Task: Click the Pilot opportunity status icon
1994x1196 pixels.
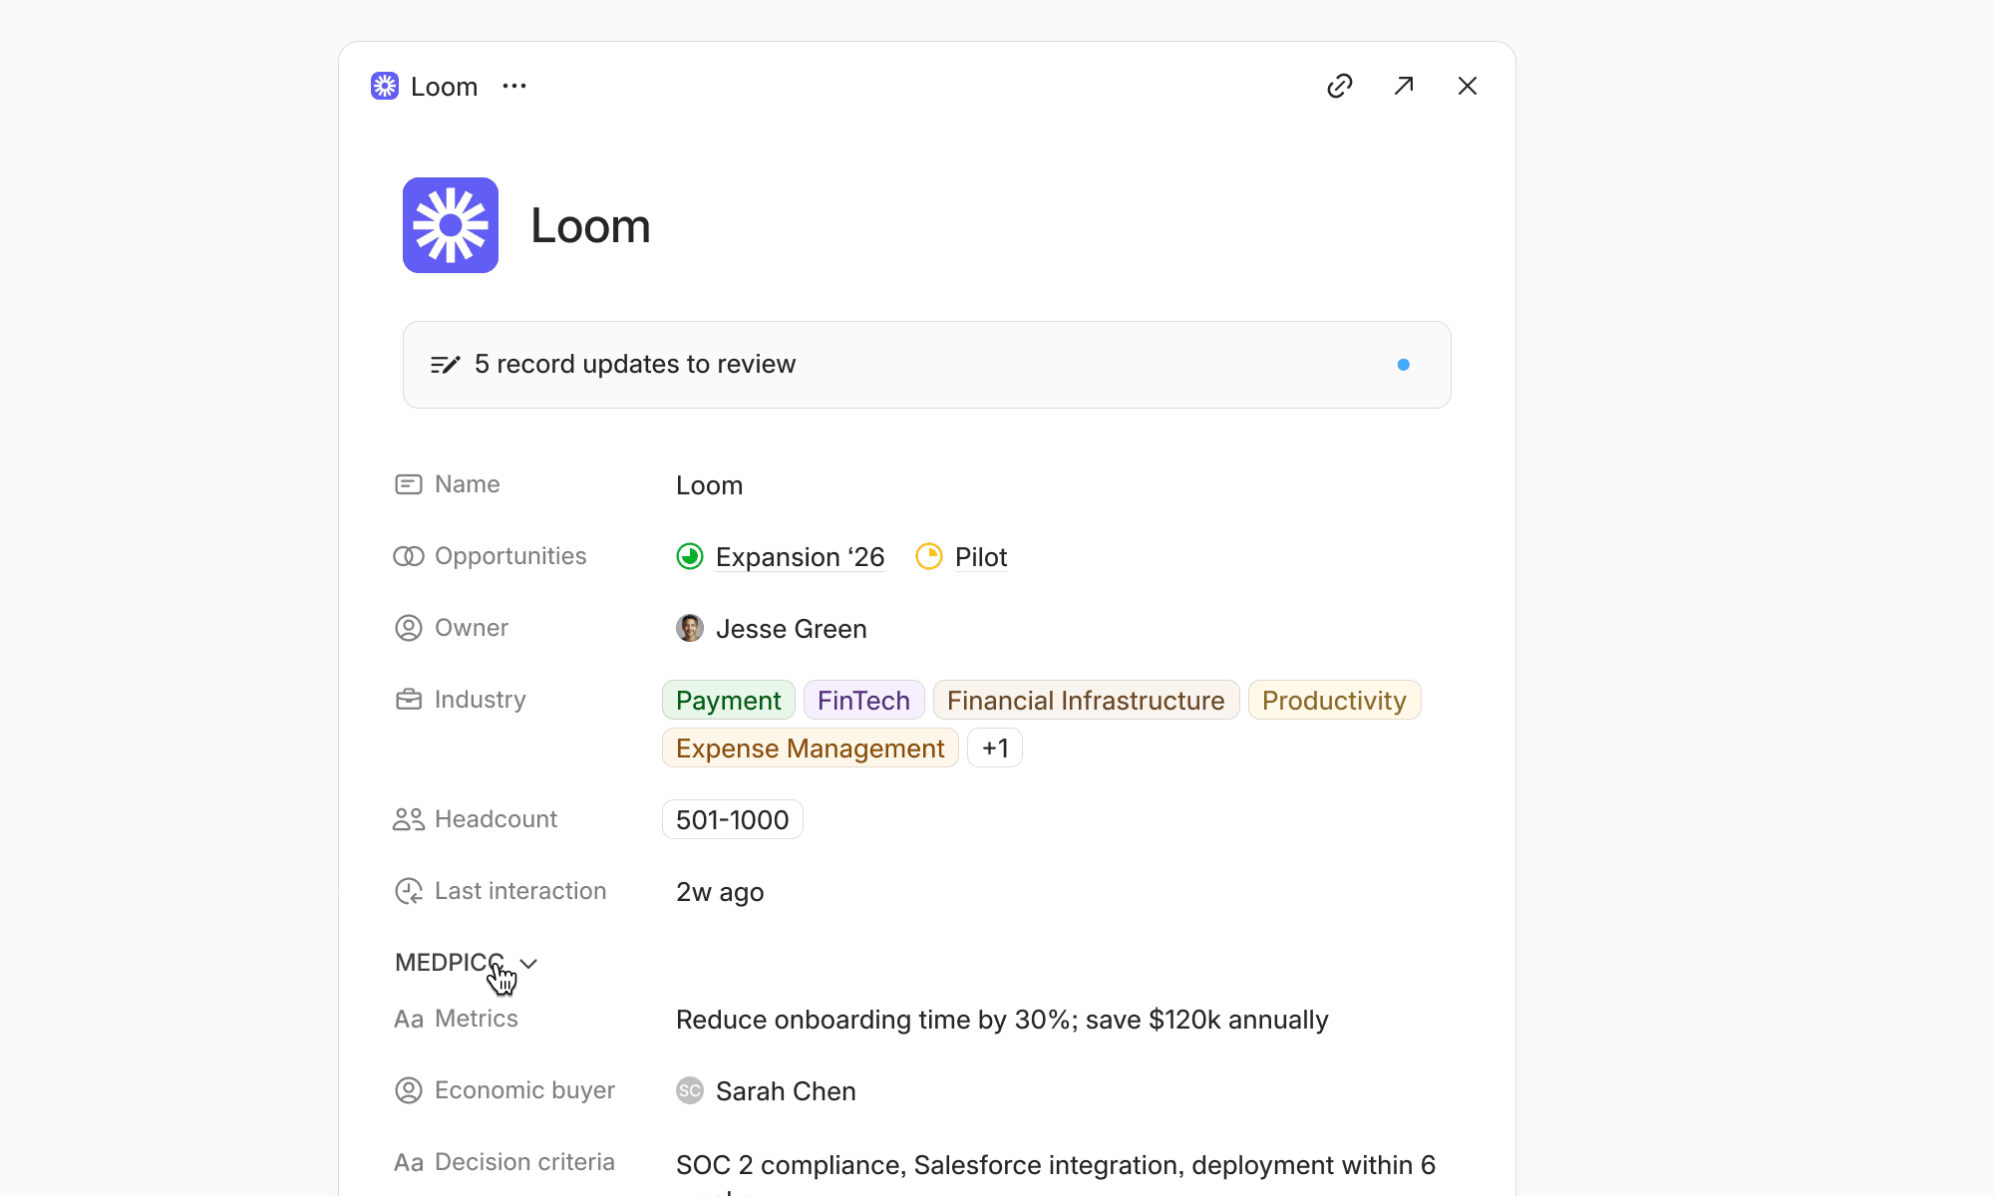Action: click(x=929, y=556)
